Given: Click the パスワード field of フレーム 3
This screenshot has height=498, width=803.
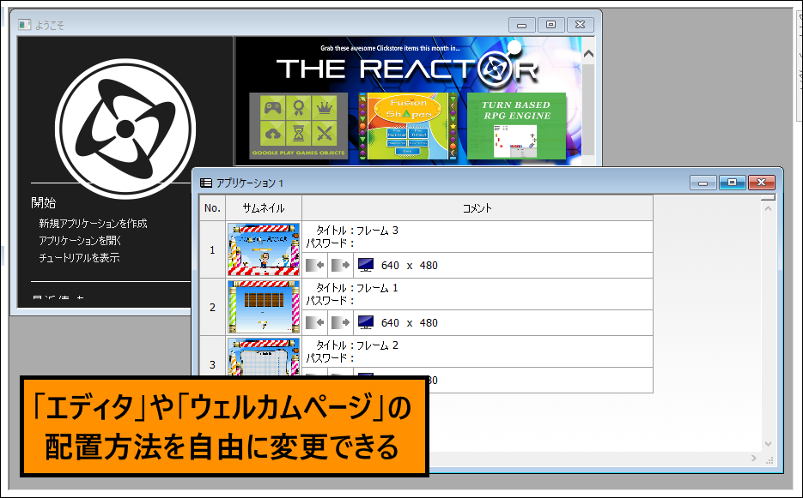Looking at the screenshot, I should click(330, 243).
